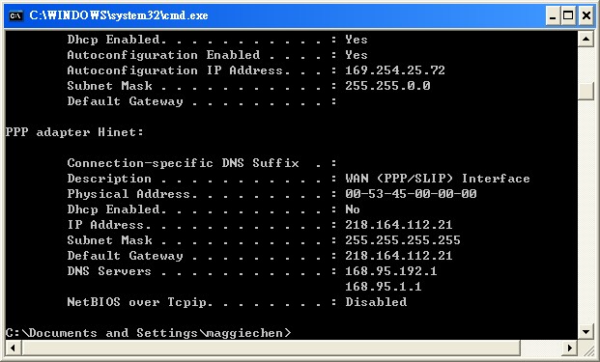
Task: Maximize the cmd.exe window
Action: [568, 15]
